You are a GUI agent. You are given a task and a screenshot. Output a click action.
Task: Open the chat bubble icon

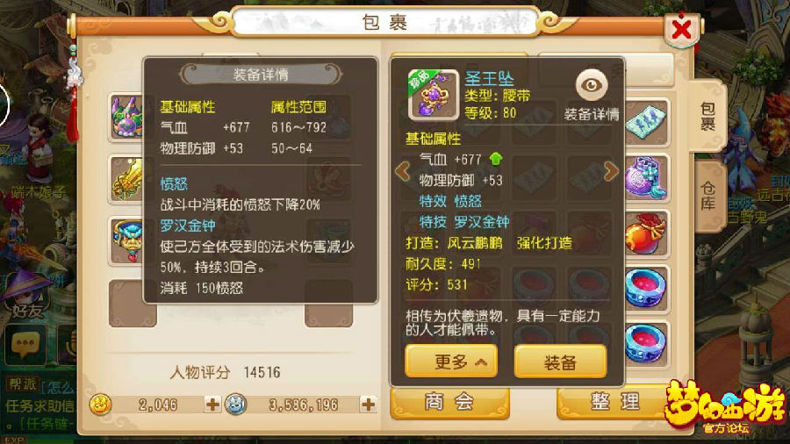coord(25,345)
